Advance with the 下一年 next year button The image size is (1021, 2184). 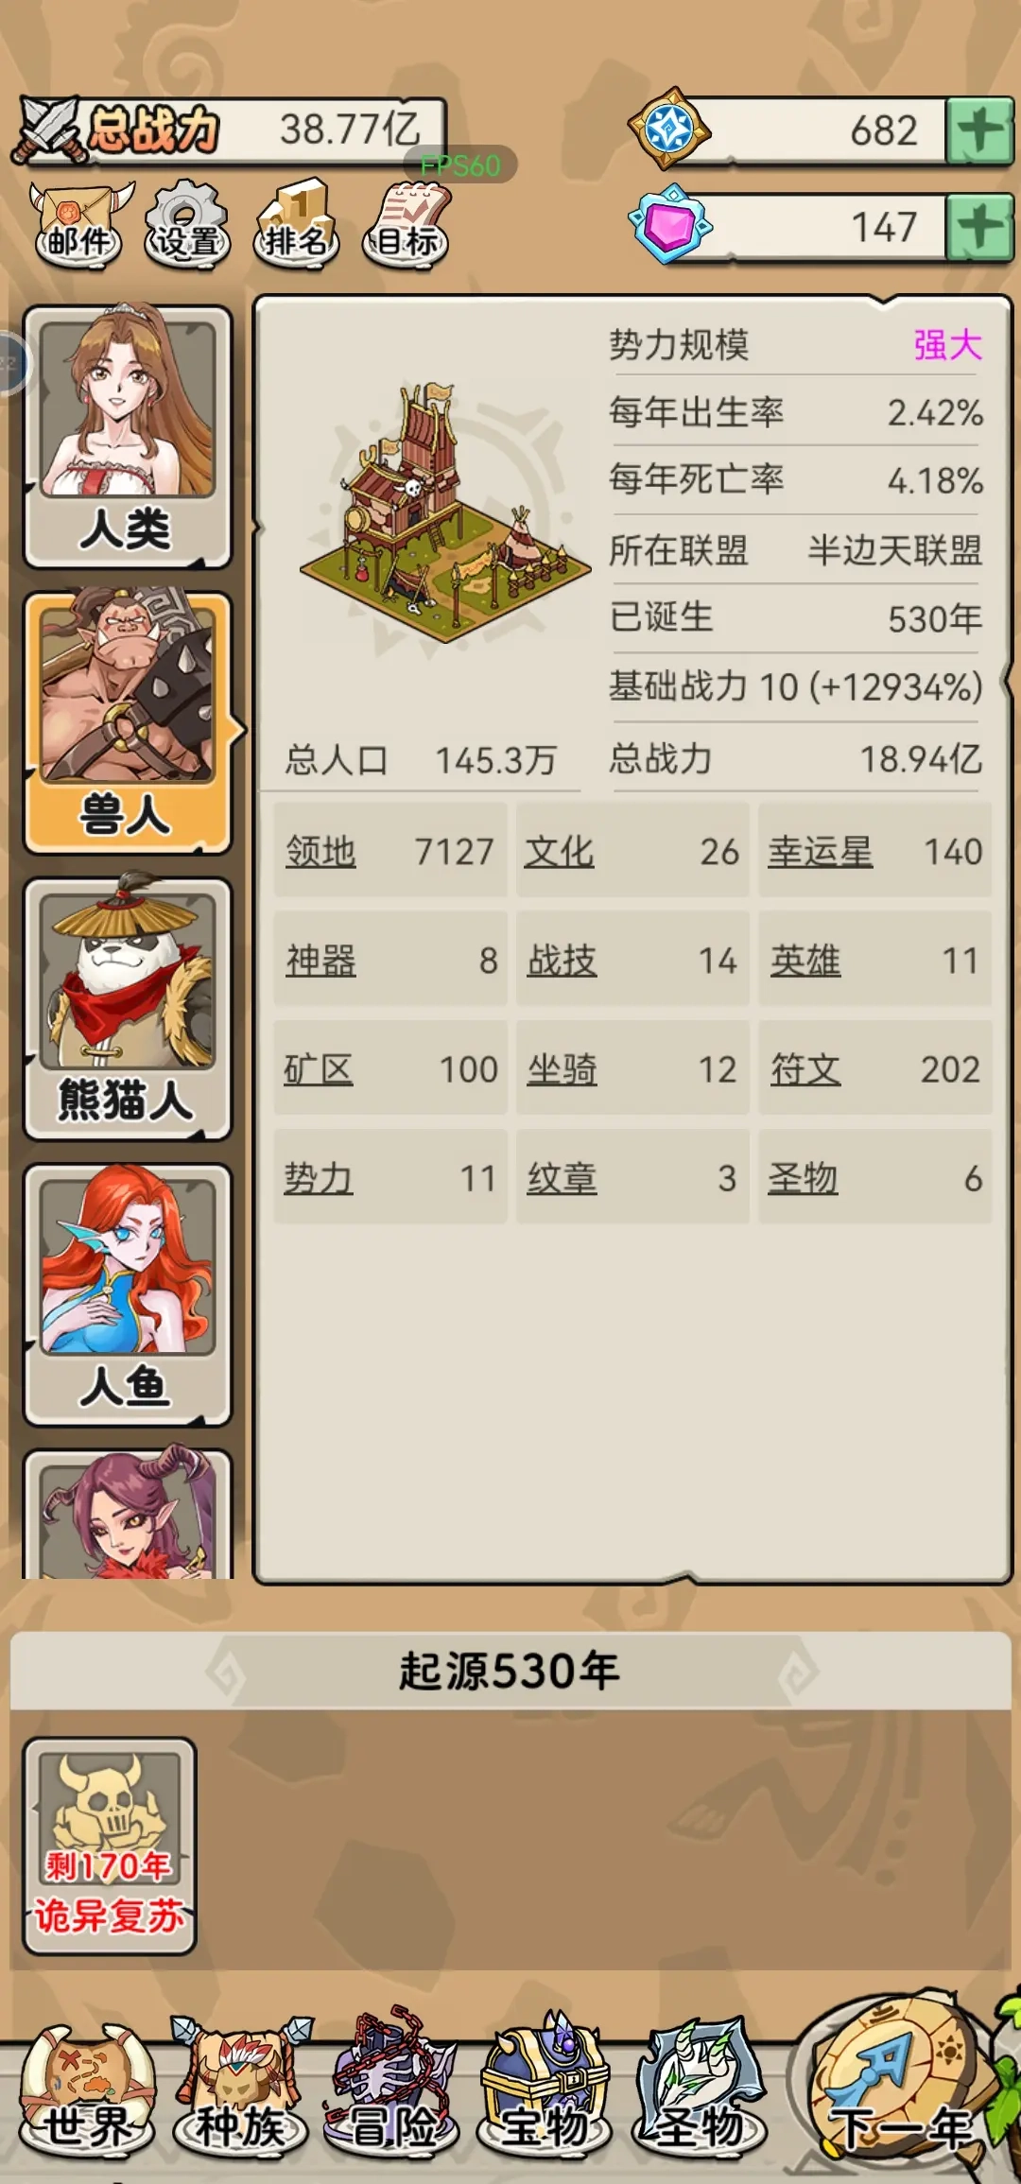[x=899, y=2078]
